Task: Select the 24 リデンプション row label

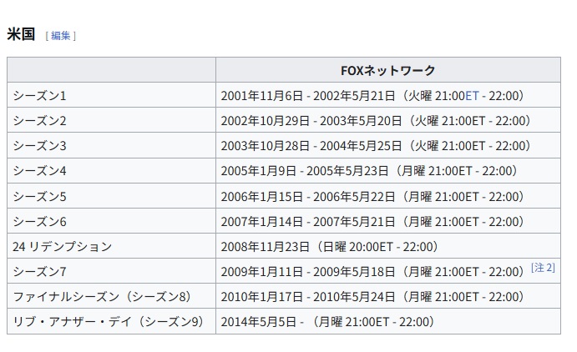Action: coord(62,246)
